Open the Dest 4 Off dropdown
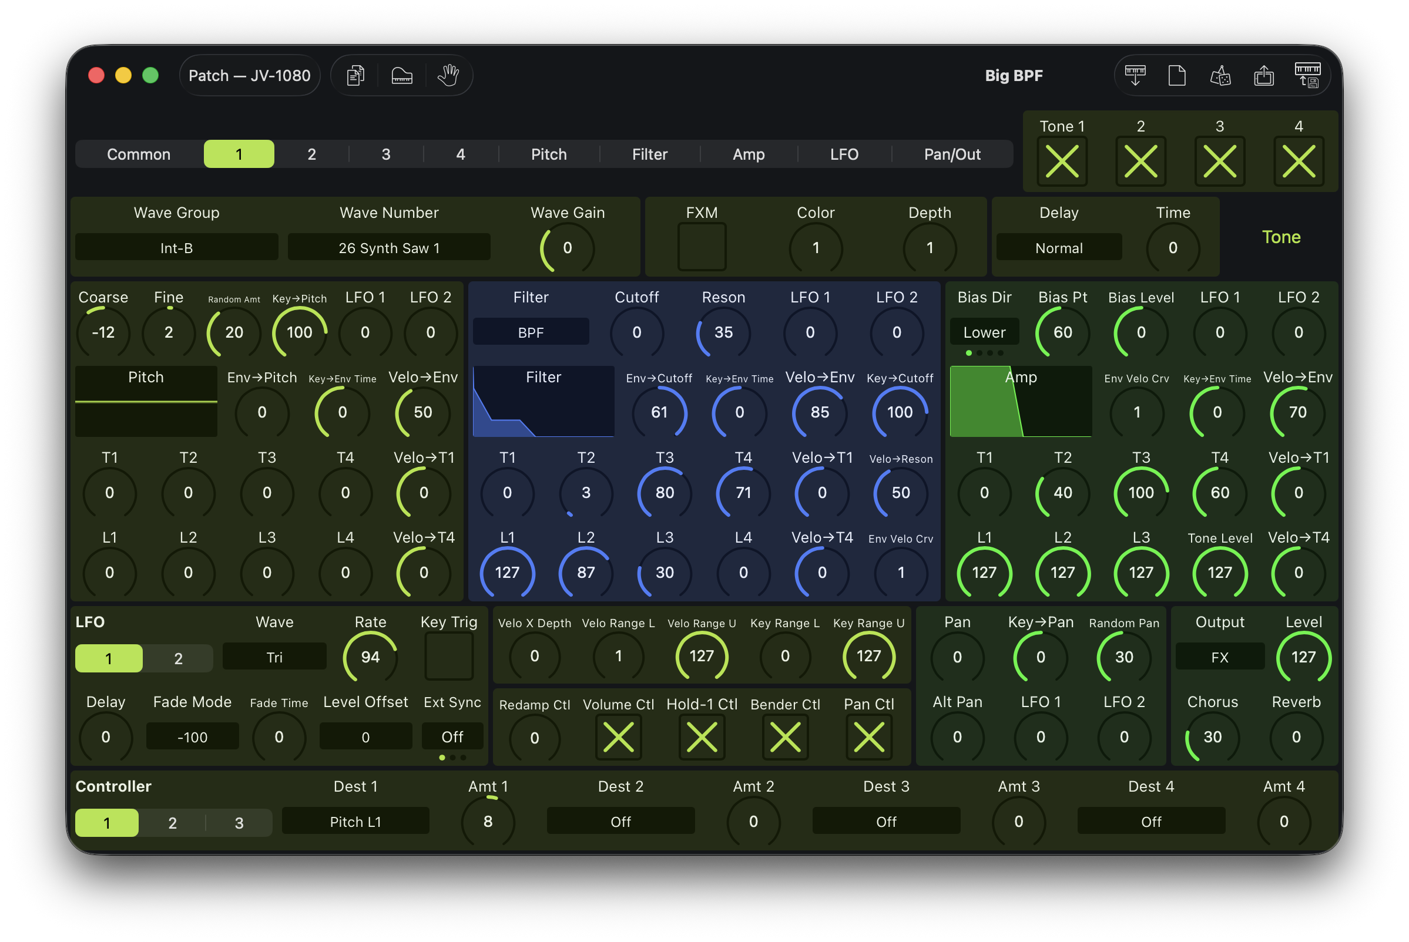 [1150, 821]
